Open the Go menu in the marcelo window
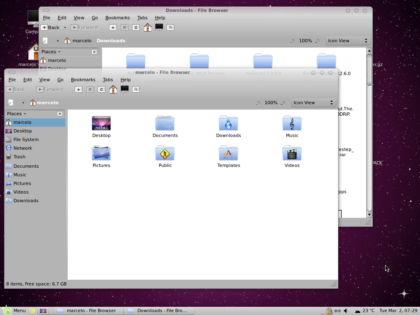The width and height of the screenshot is (420, 315). click(60, 80)
